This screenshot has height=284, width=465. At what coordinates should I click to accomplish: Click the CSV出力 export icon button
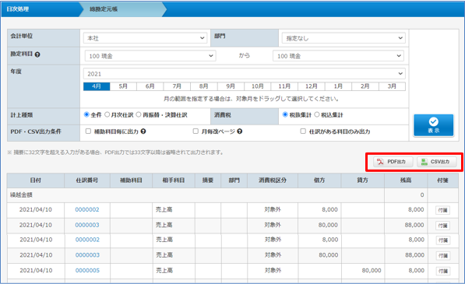(x=436, y=162)
